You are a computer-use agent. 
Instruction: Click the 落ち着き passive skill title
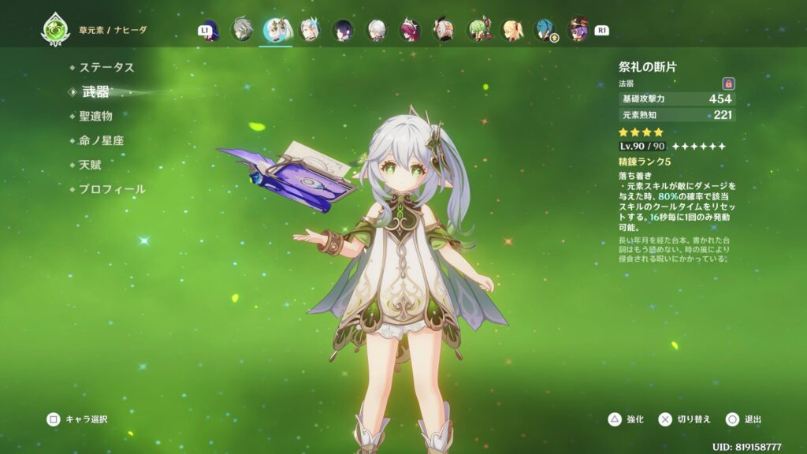point(634,176)
